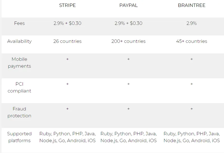This screenshot has height=153, width=224.
Task: Click Braintree's supported platforms list text
Action: pyautogui.click(x=192, y=137)
